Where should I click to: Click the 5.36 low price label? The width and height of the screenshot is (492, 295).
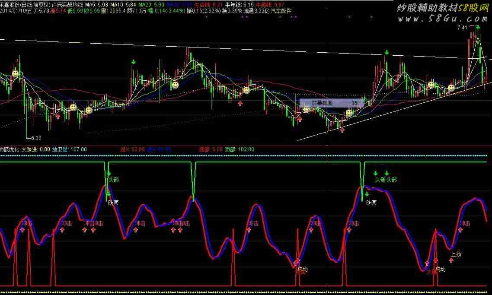36,138
